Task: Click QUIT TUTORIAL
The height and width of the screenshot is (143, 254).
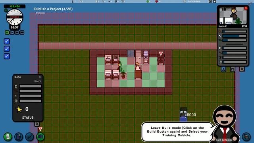Action: (x=224, y=140)
